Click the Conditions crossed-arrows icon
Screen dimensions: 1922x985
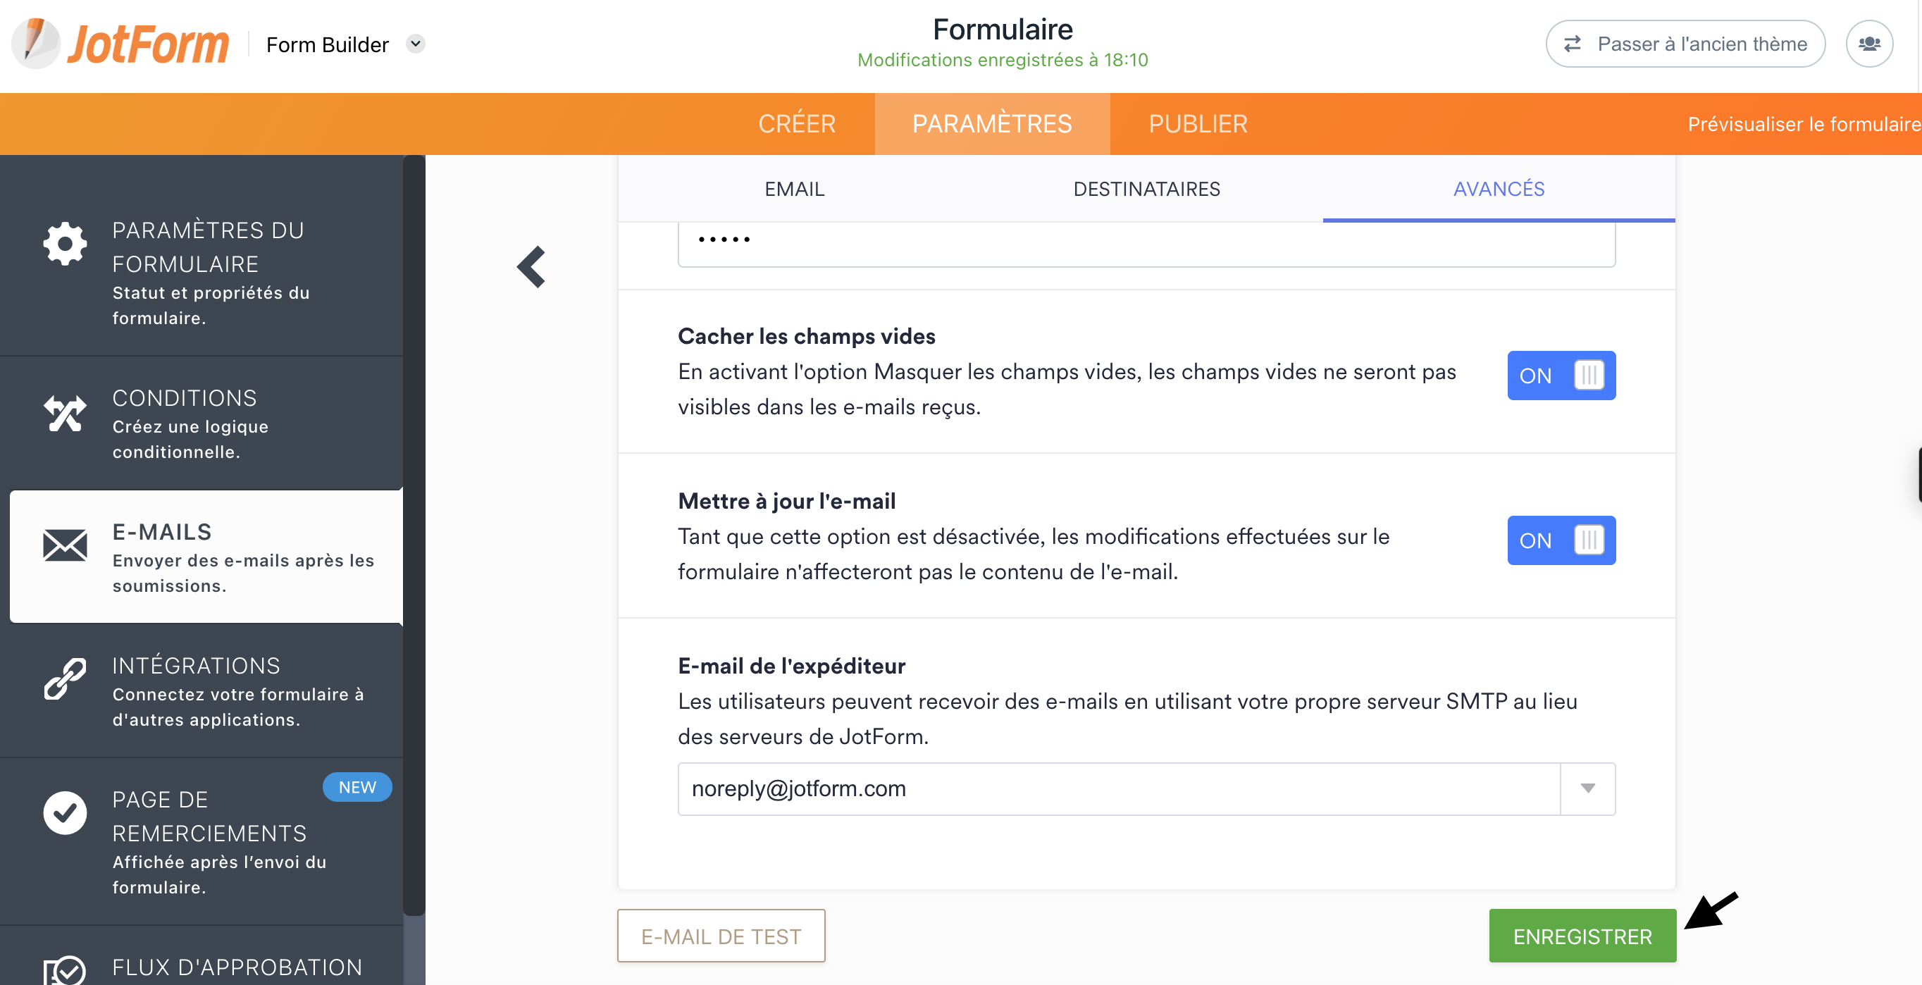click(65, 413)
